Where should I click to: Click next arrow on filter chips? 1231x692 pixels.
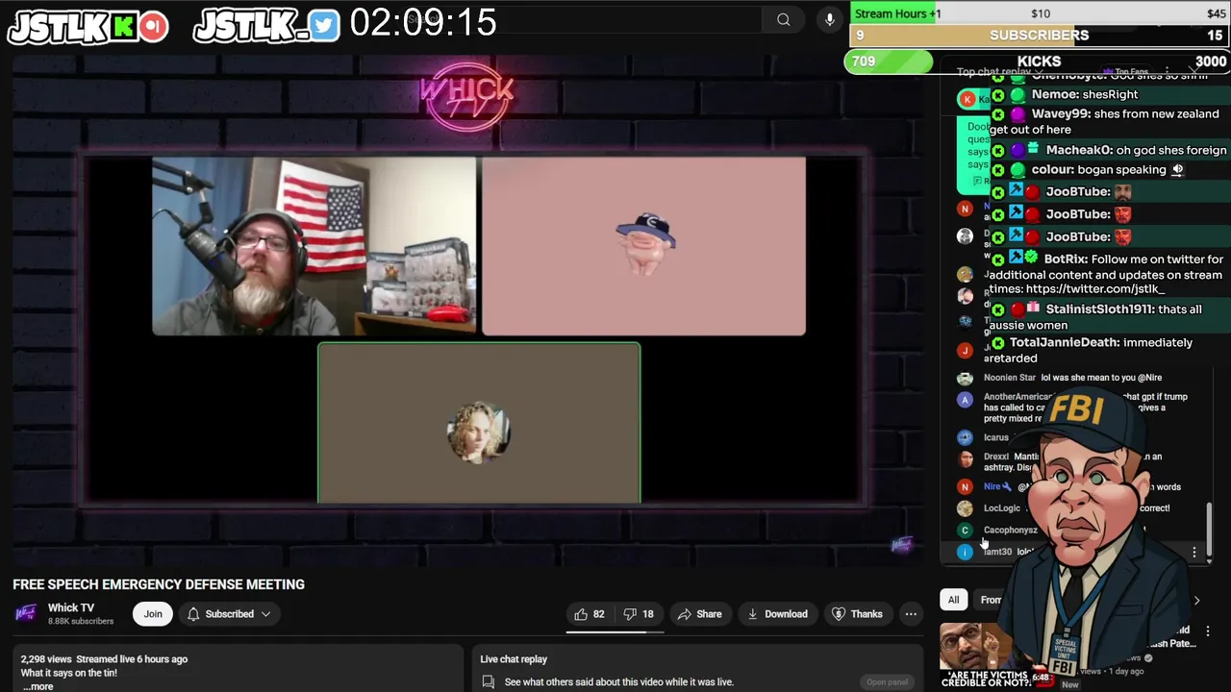[1196, 600]
